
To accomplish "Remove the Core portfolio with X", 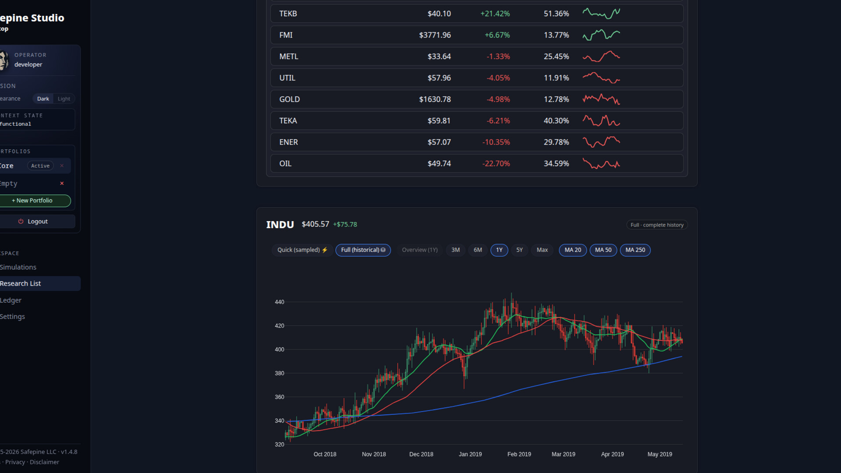I will tap(62, 166).
